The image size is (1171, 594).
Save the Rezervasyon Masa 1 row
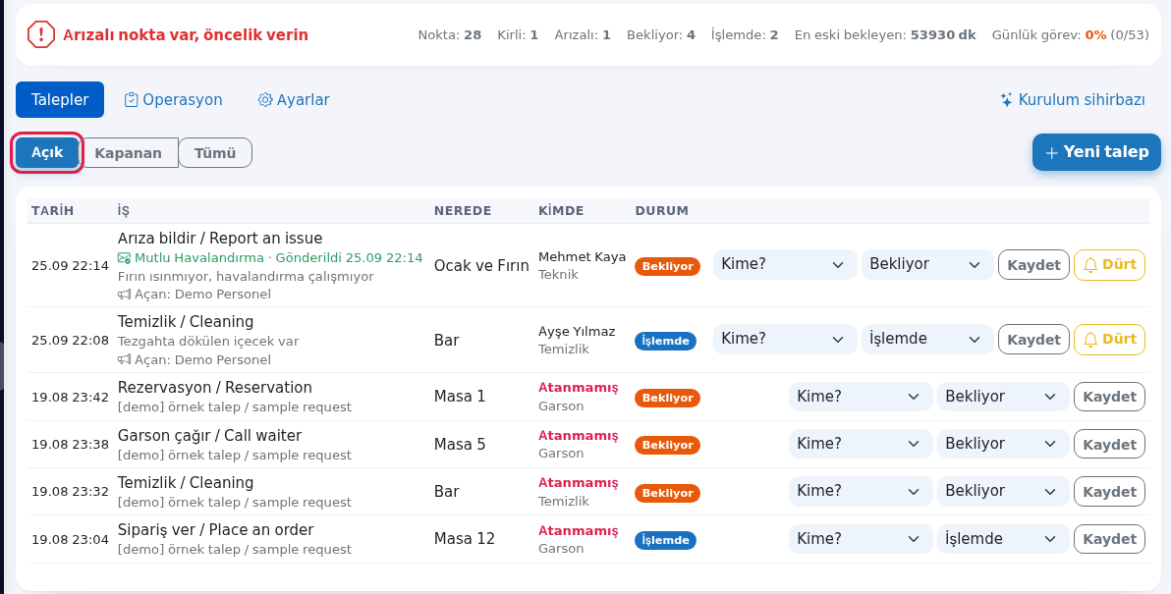(1109, 397)
